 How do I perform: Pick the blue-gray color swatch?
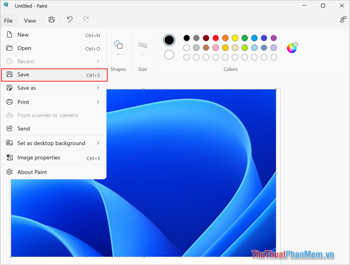click(264, 48)
